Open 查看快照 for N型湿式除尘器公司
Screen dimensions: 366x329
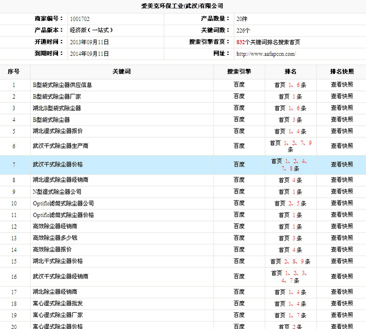pyautogui.click(x=342, y=192)
